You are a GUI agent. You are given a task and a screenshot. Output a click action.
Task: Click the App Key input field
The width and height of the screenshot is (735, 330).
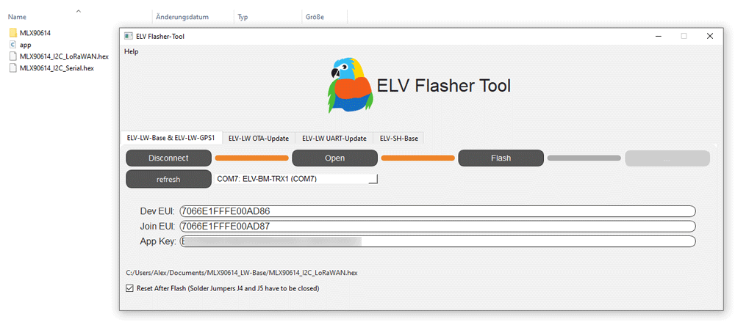437,241
